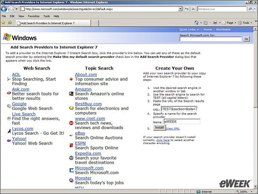Click the 'click here' character encoding link
The width and height of the screenshot is (258, 194).
[x=163, y=140]
